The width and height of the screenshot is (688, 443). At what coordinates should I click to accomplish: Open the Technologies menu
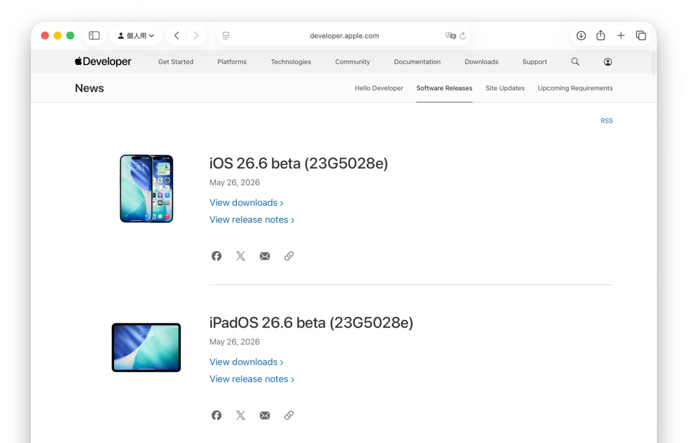291,62
